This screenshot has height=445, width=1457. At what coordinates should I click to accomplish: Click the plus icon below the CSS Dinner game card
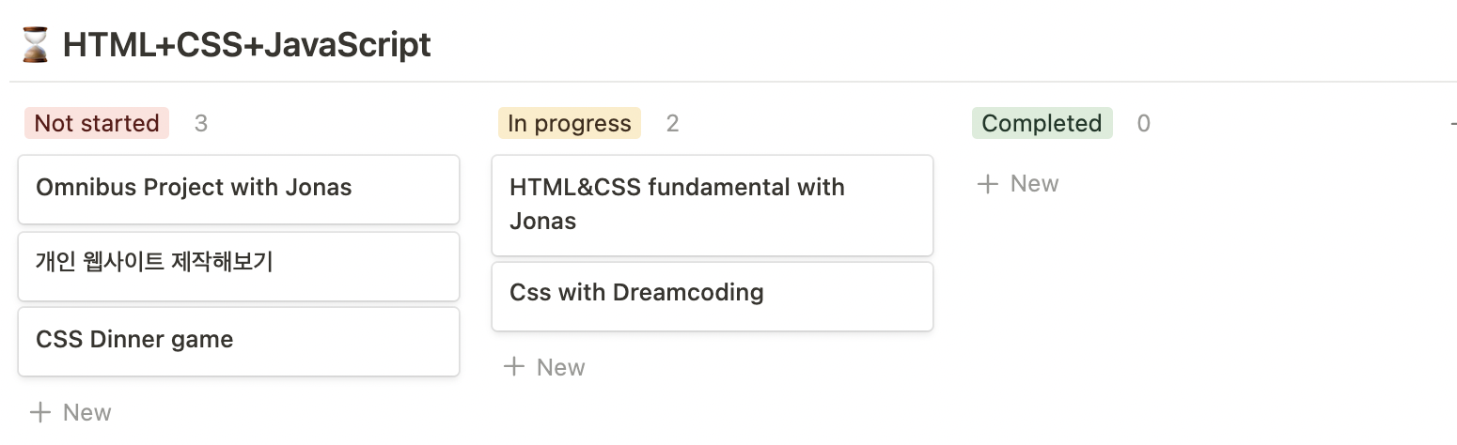40,412
